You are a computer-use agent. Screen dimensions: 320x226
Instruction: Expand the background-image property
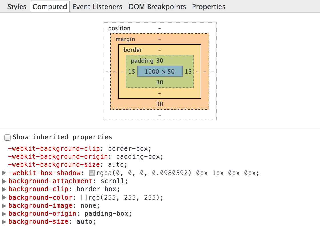[4, 205]
